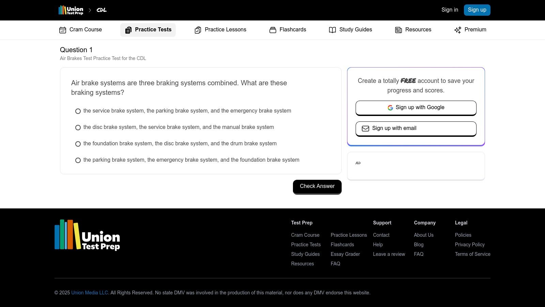Click the Study Guides book icon
The width and height of the screenshot is (545, 307).
332,30
